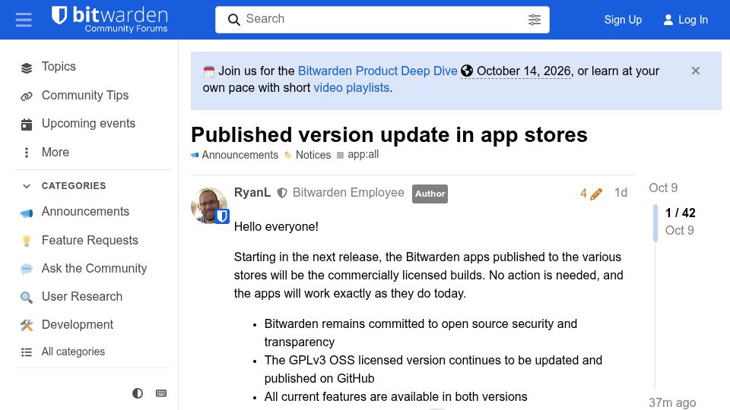Click the Topics stack icon

point(27,68)
